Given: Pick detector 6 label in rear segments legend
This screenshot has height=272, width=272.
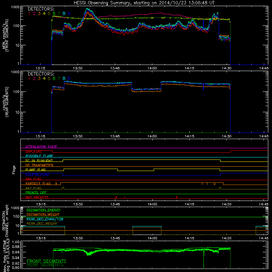Looking at the screenshot, I should pos(54,79).
